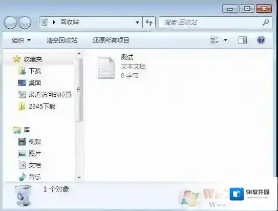This screenshot has height=211, width=278.
Task: Click the magnifier search icon
Action: (266, 22)
